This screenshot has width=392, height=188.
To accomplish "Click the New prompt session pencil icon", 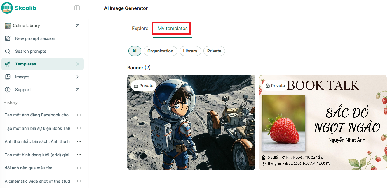I will (8, 38).
